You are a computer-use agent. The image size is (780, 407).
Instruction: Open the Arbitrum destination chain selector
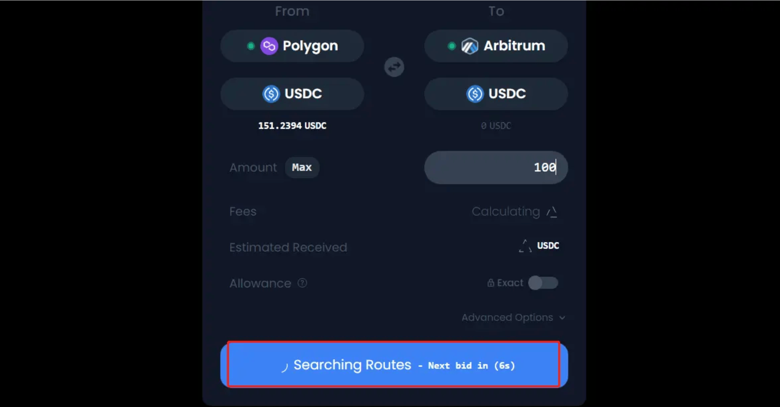(496, 46)
